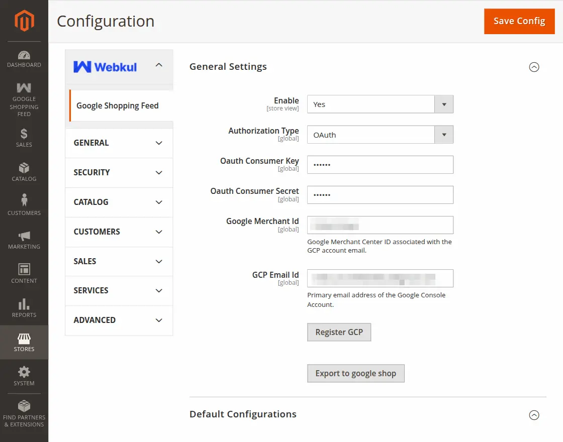Expand the SALES config section

point(119,261)
